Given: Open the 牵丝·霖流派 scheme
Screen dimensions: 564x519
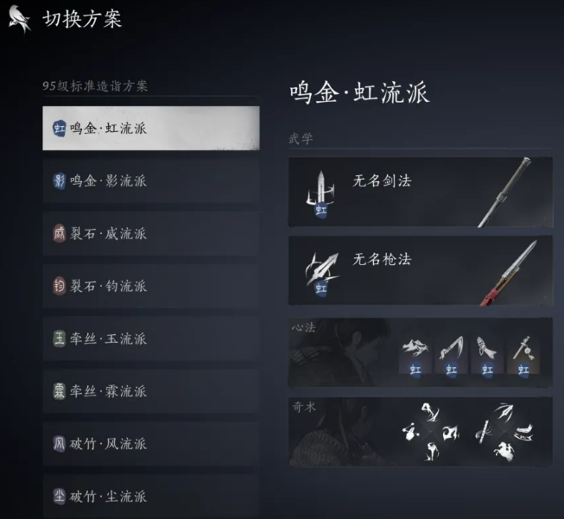Looking at the screenshot, I should tap(150, 391).
